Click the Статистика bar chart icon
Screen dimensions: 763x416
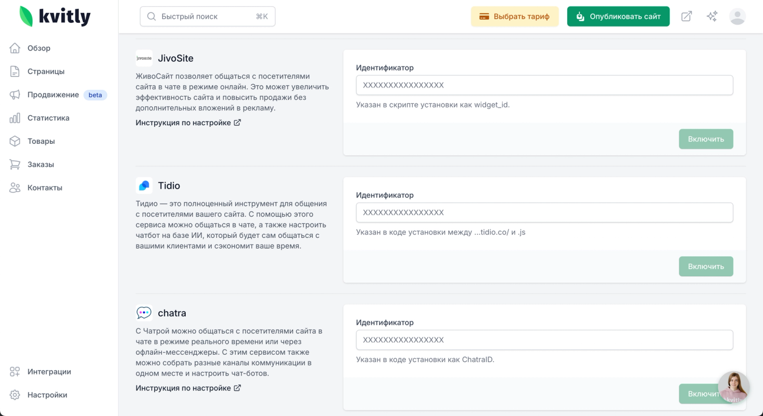point(15,118)
